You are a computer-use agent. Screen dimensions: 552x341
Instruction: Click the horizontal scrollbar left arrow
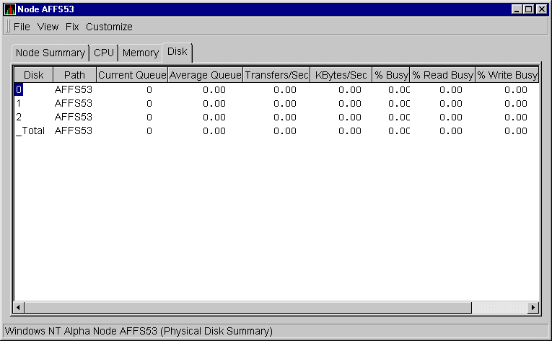pyautogui.click(x=19, y=308)
